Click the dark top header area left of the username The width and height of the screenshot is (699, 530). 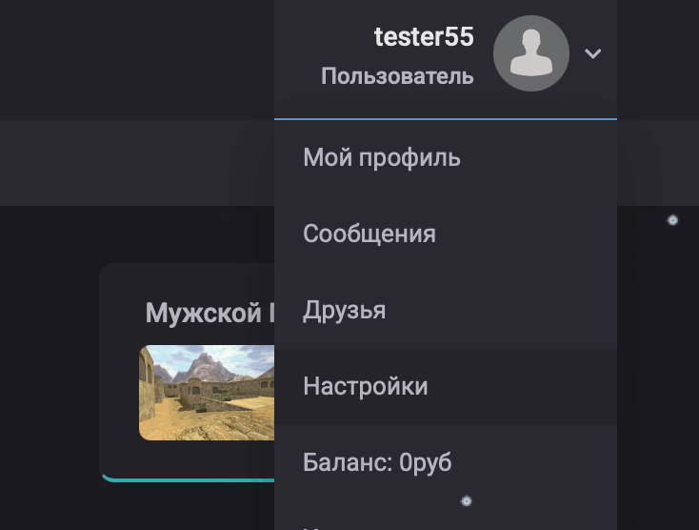137,60
